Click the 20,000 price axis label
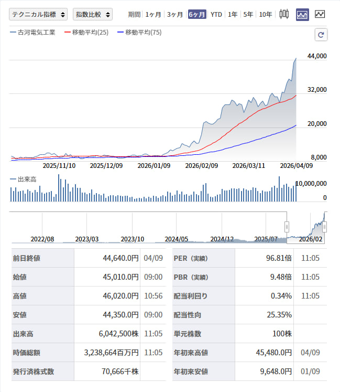340x392 pixels. click(317, 124)
